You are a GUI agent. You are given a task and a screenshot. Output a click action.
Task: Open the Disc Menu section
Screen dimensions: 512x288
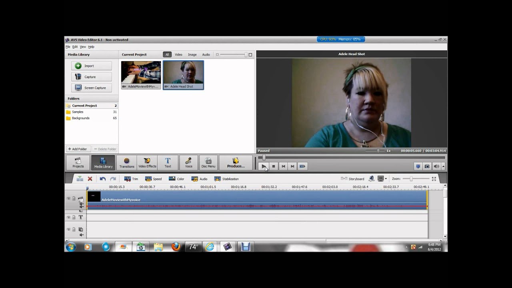pyautogui.click(x=208, y=162)
